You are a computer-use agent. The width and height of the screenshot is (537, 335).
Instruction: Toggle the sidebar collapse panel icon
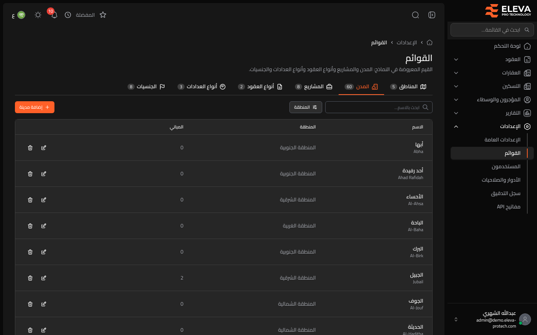point(432,15)
